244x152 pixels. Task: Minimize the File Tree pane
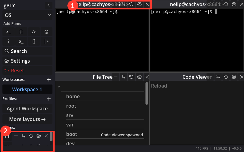pos(116,77)
